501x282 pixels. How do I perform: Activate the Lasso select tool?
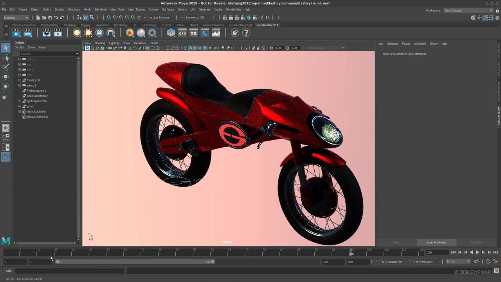pyautogui.click(x=5, y=58)
